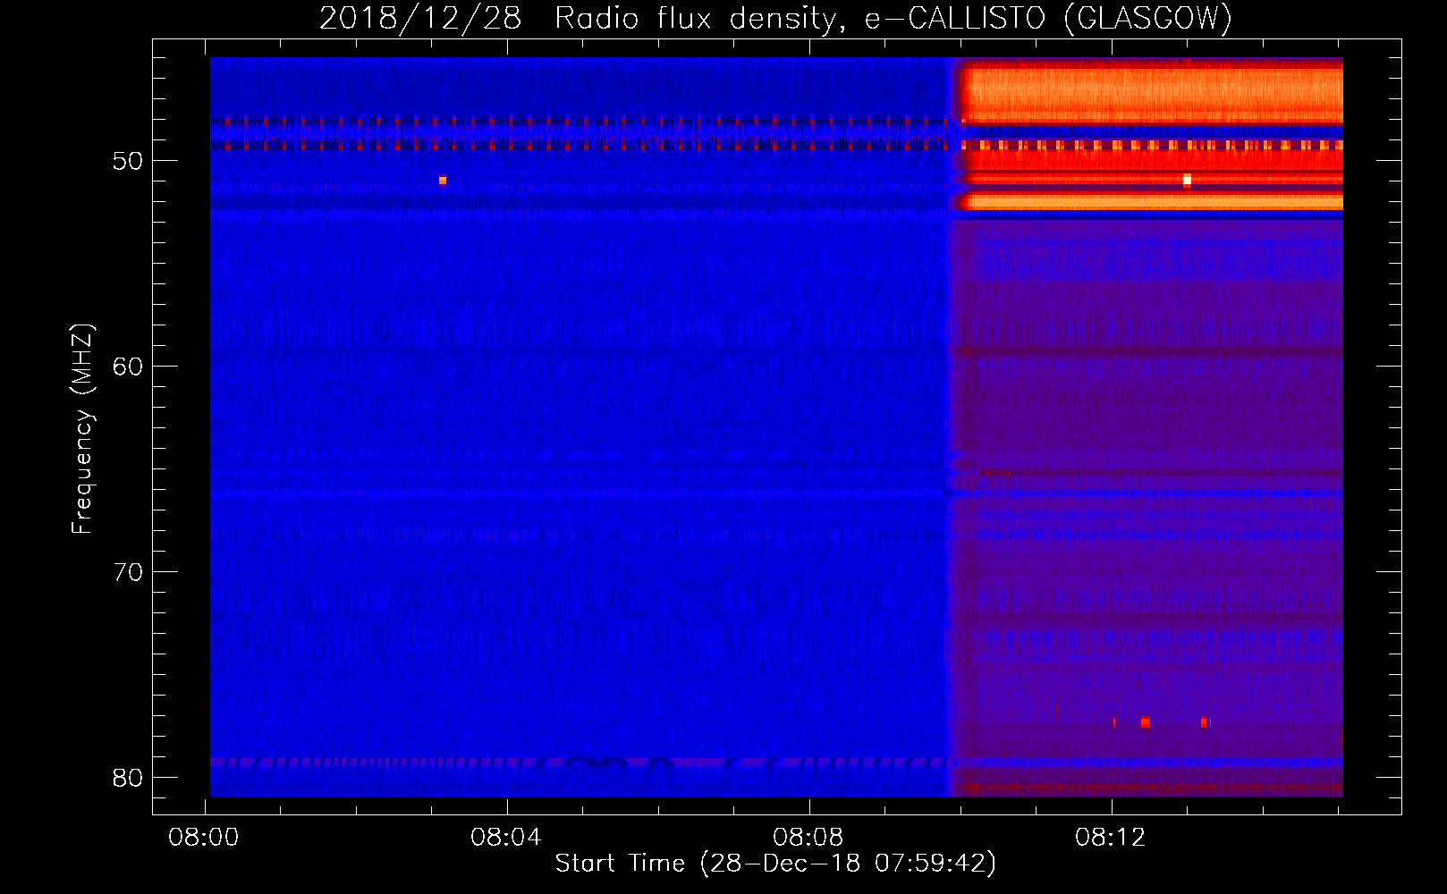Click the 70 frequency tick label

(128, 572)
